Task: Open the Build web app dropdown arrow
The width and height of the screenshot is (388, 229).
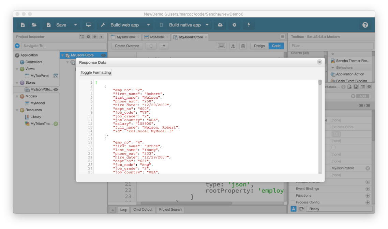Action: pos(148,25)
